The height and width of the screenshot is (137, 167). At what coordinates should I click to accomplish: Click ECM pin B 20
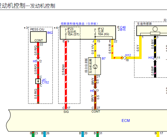click(x=83, y=133)
